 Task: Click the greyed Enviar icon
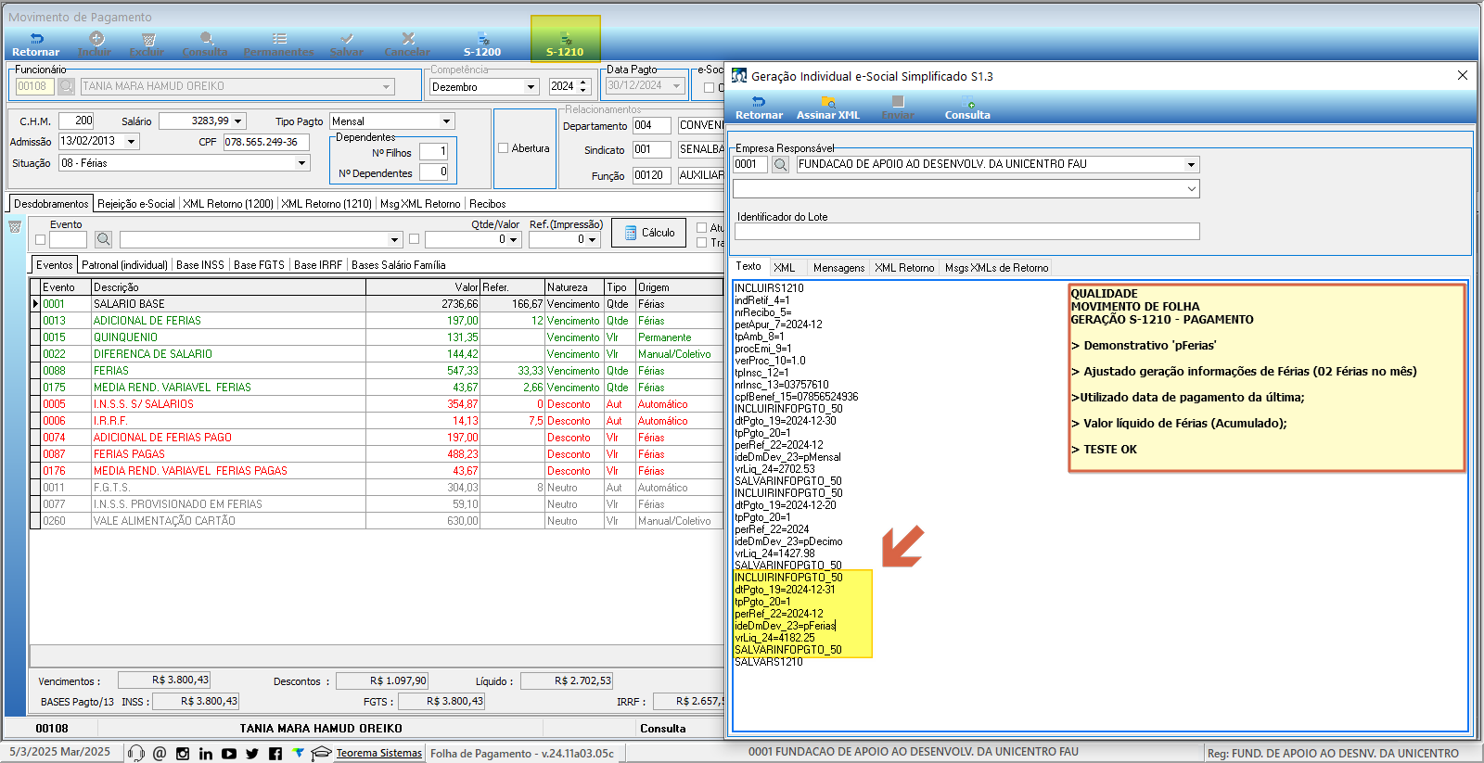pos(898,108)
